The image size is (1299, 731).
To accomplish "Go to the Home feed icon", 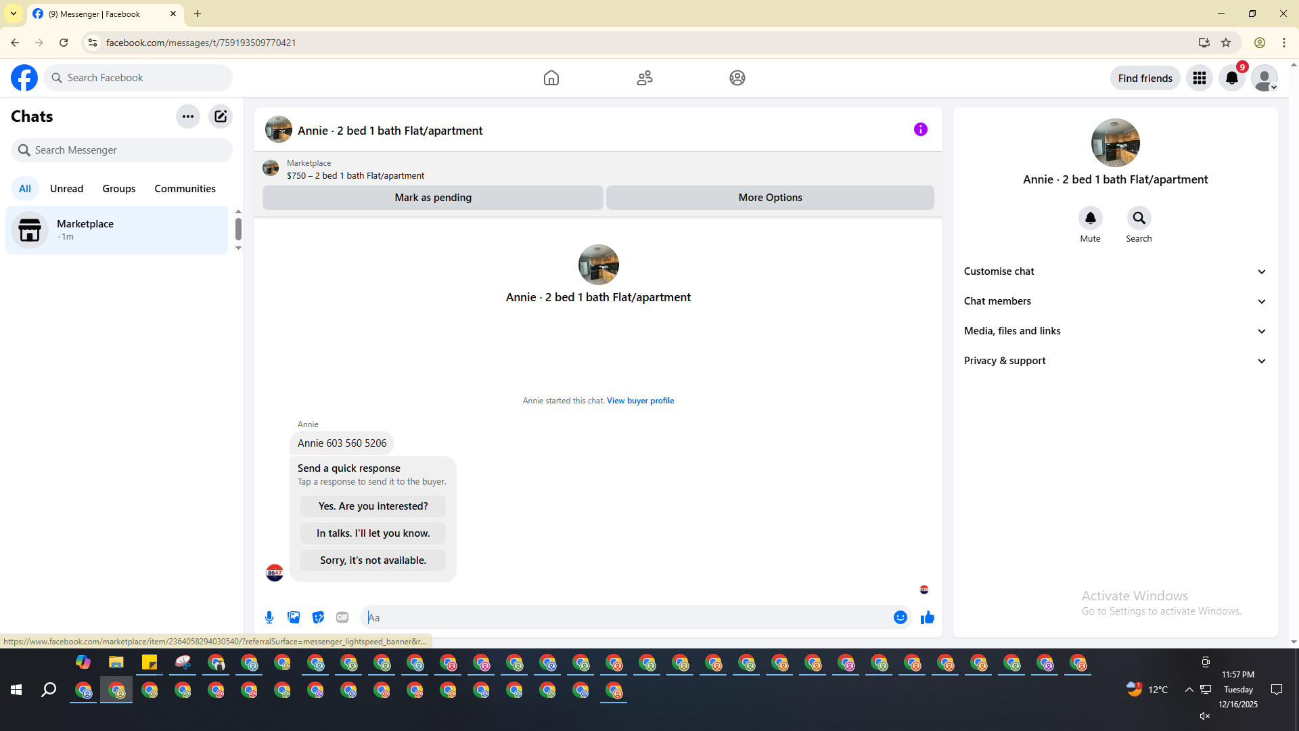I will tap(551, 78).
